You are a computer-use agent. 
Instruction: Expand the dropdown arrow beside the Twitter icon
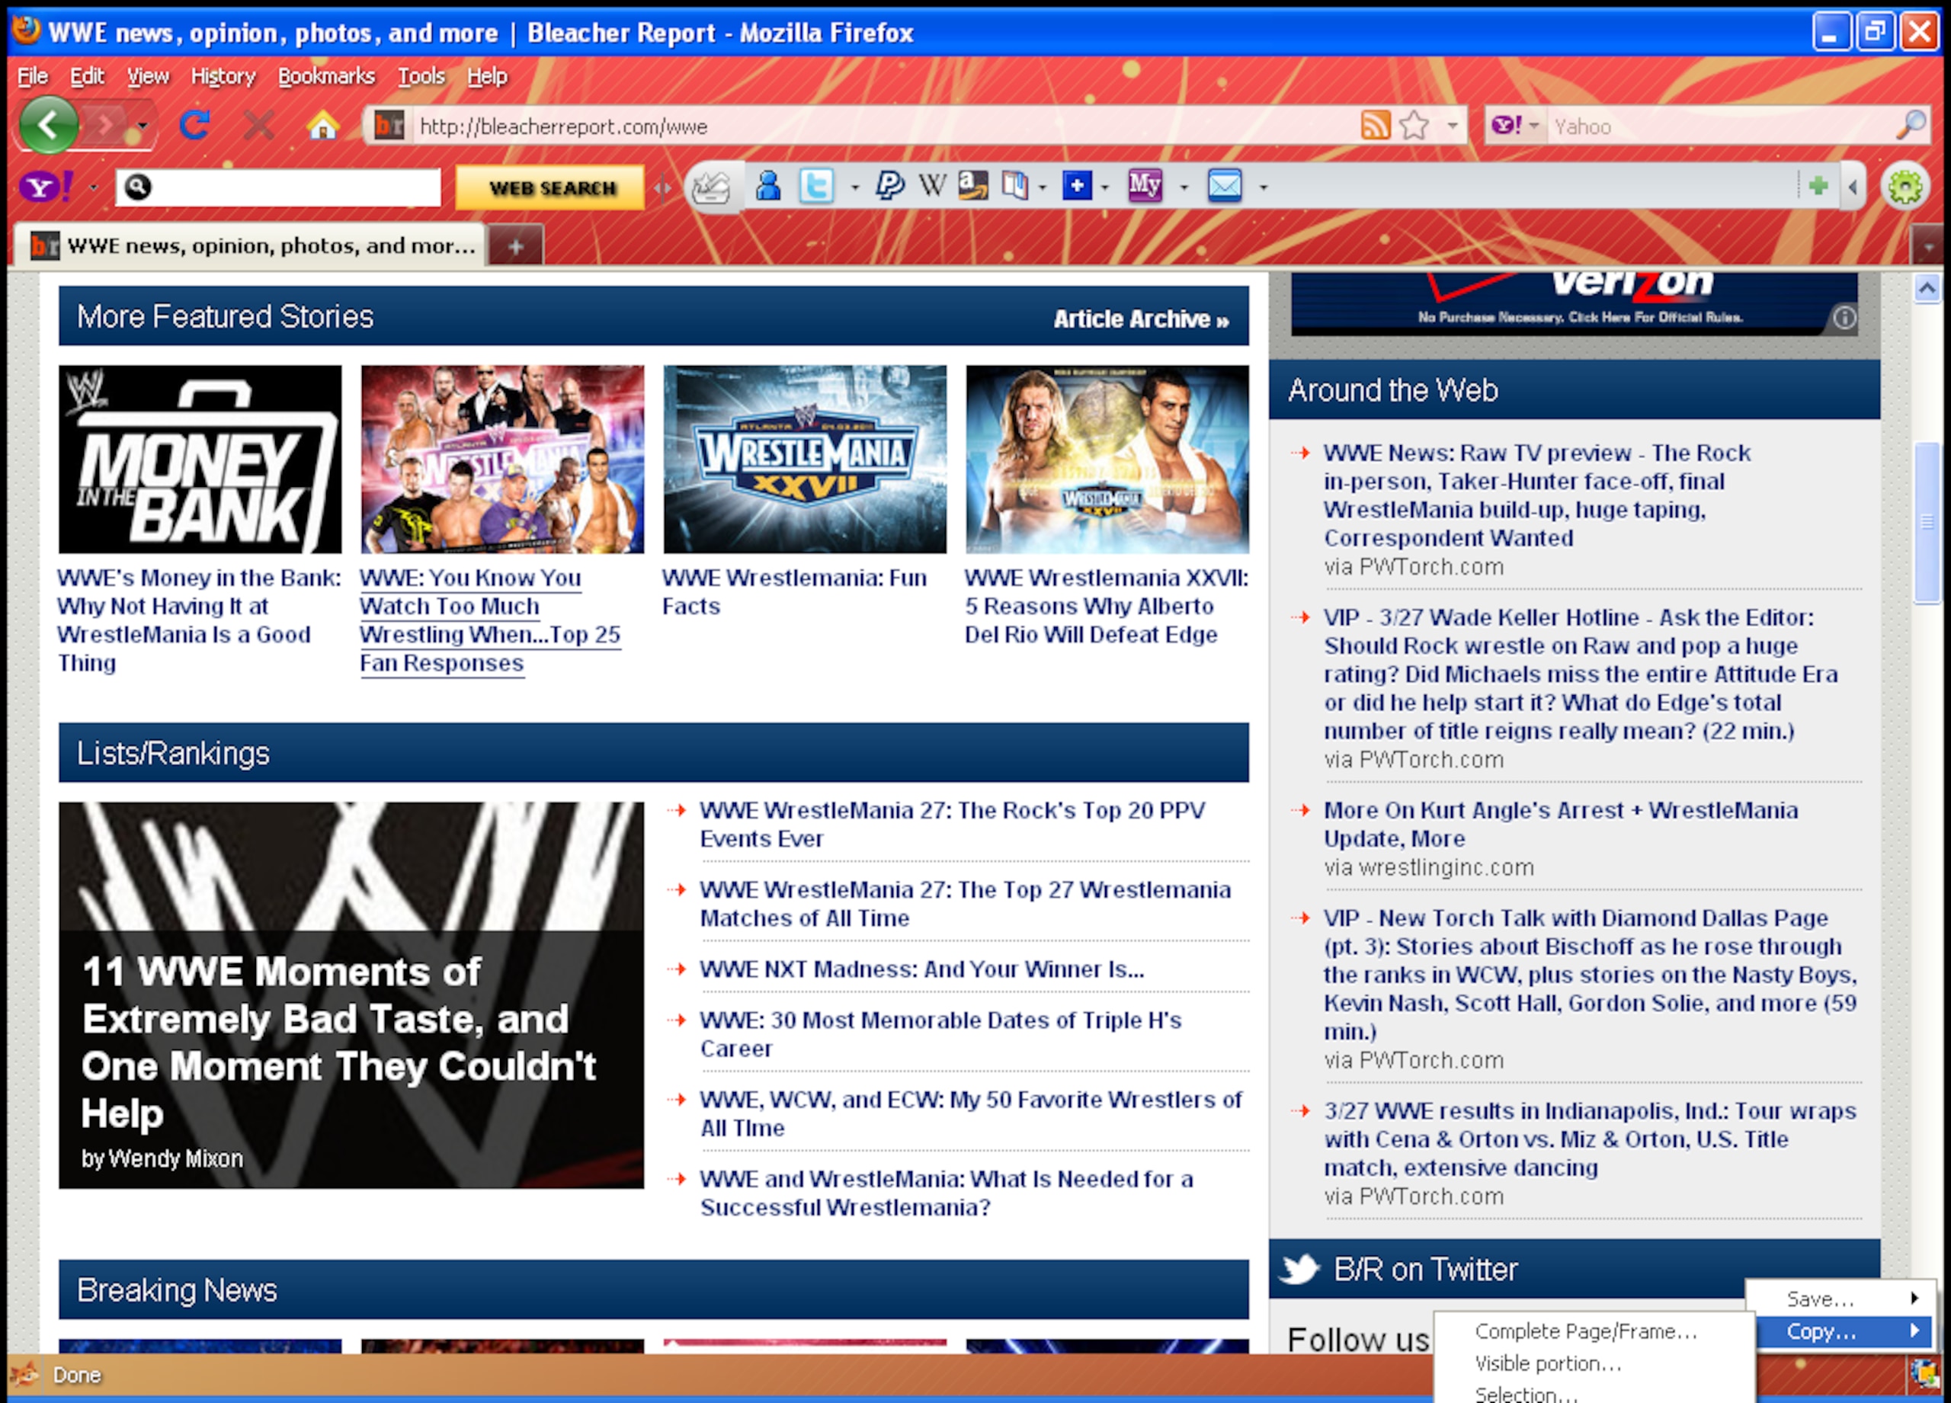(x=854, y=187)
